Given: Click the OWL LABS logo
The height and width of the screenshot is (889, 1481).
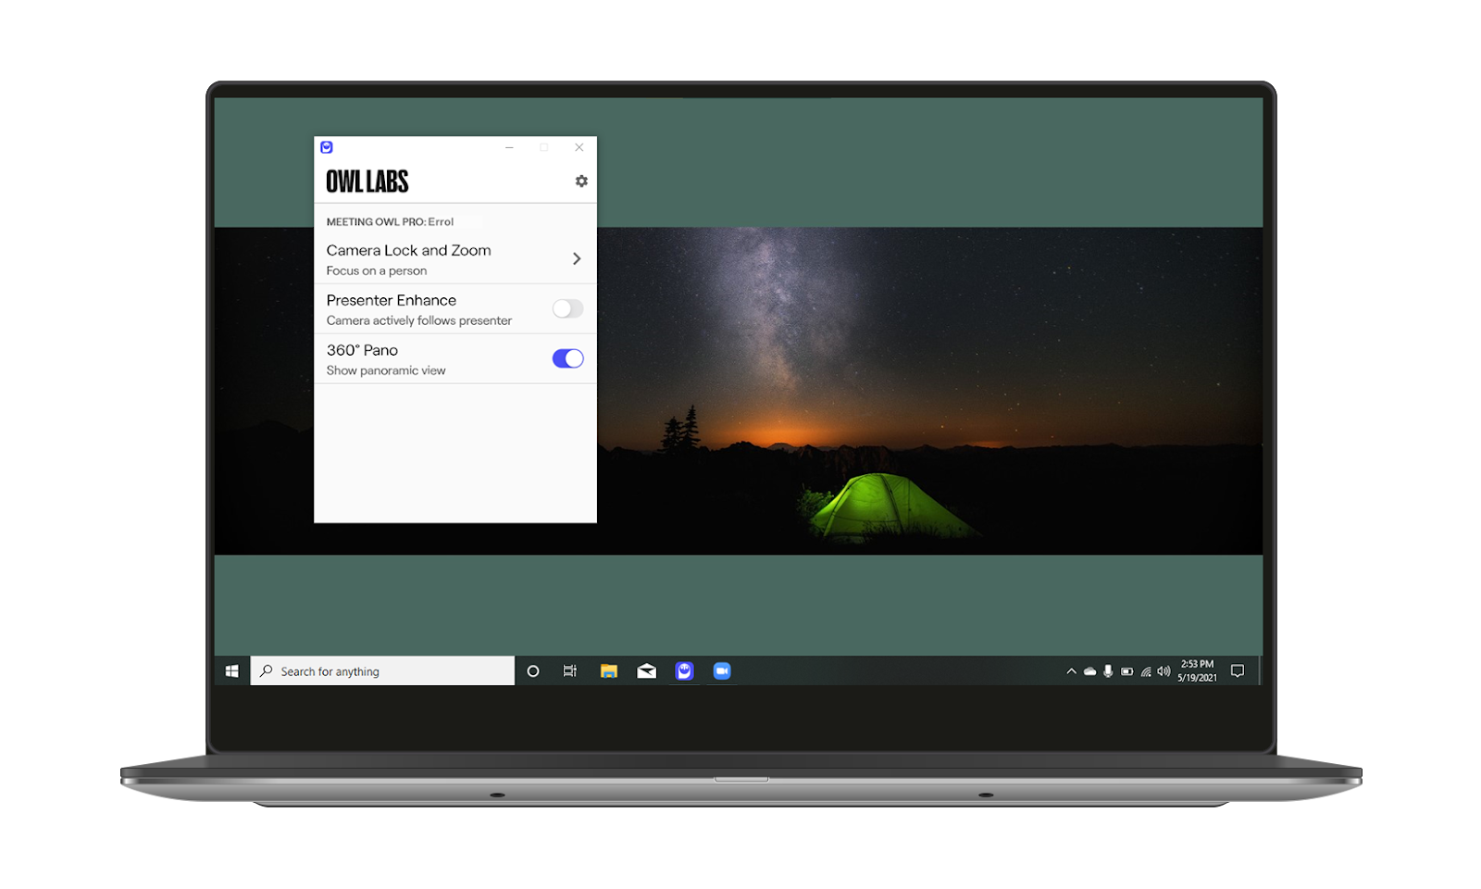Looking at the screenshot, I should pyautogui.click(x=367, y=182).
